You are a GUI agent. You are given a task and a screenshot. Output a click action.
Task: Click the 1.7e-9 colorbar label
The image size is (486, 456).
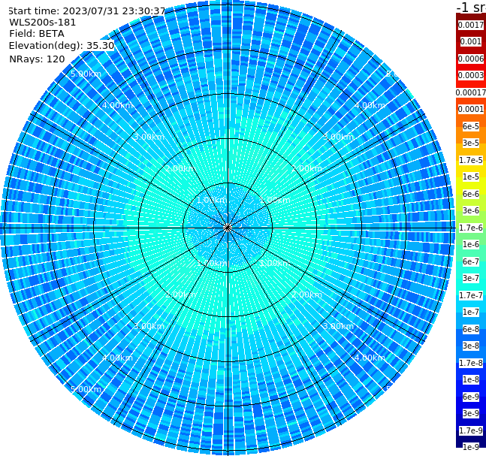click(471, 430)
